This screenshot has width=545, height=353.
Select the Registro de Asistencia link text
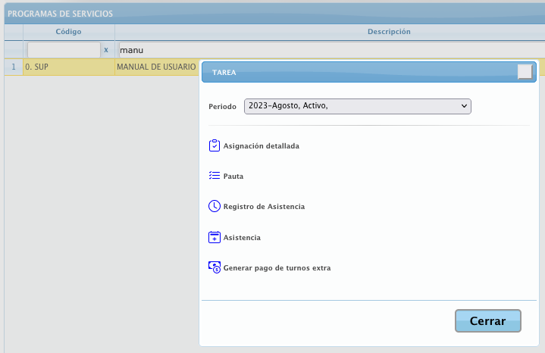(x=264, y=206)
